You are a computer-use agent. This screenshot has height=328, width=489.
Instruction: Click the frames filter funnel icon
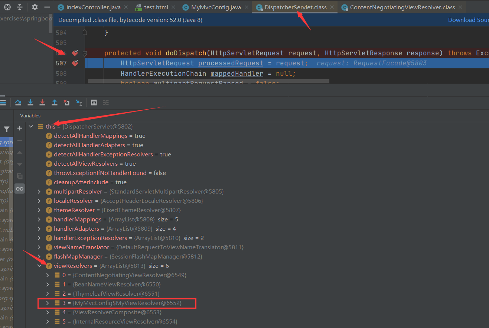click(x=7, y=129)
